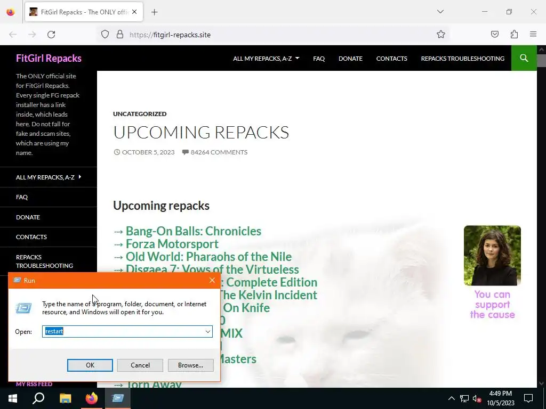Click Browse... in the Run dialog
The image size is (546, 409).
(190, 365)
